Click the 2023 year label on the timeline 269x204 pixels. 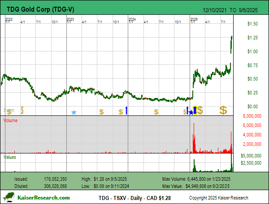tap(70, 19)
